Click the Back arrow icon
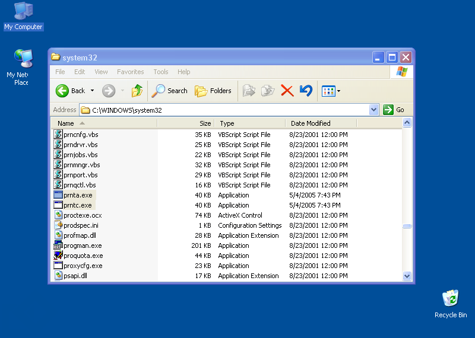The height and width of the screenshot is (338, 475). click(x=62, y=91)
